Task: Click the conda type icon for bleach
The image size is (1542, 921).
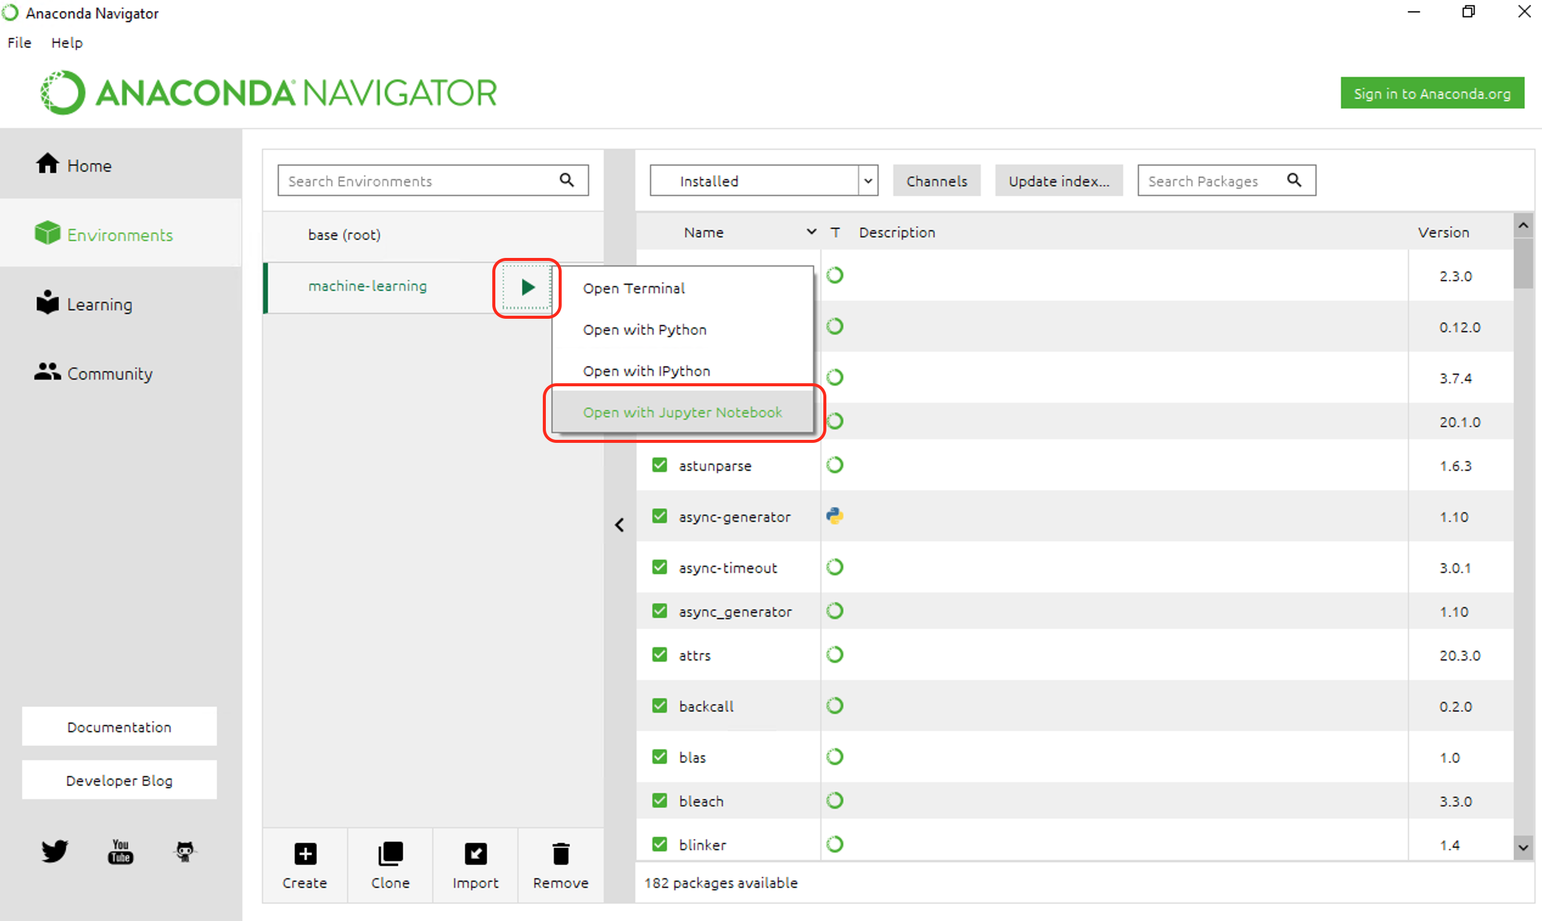Action: tap(835, 801)
